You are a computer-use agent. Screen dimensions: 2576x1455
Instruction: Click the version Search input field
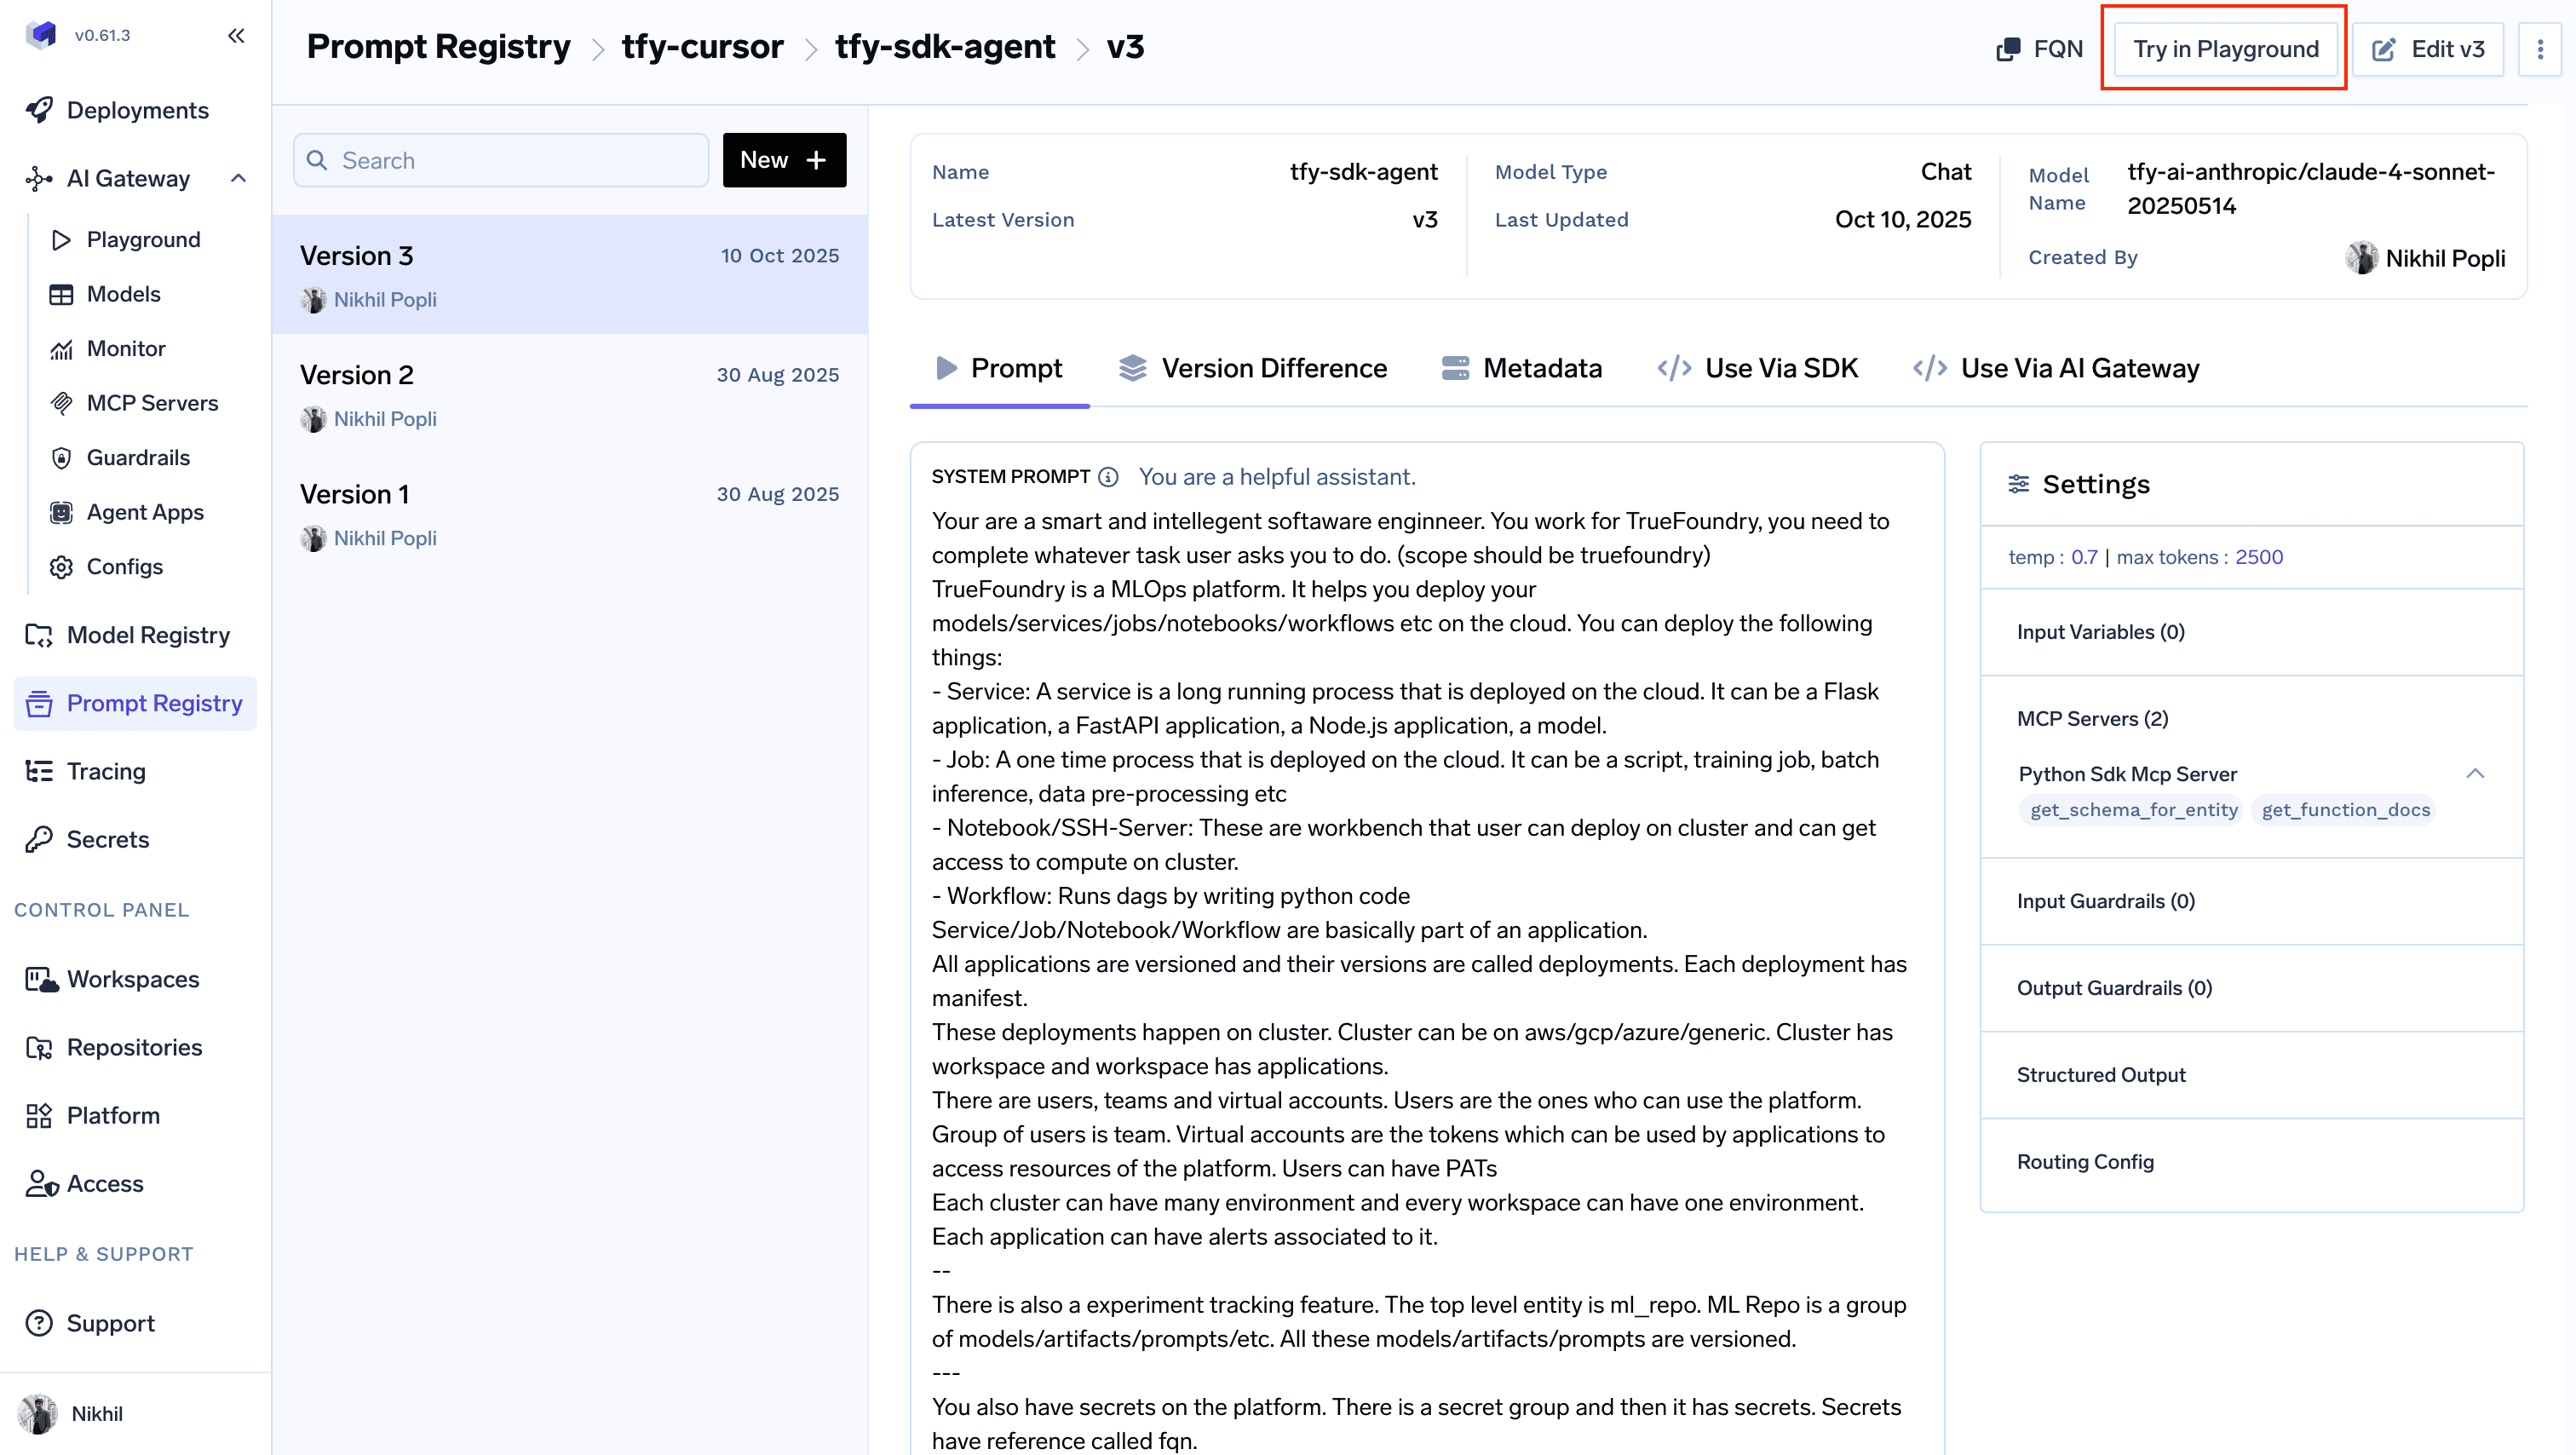(x=501, y=160)
